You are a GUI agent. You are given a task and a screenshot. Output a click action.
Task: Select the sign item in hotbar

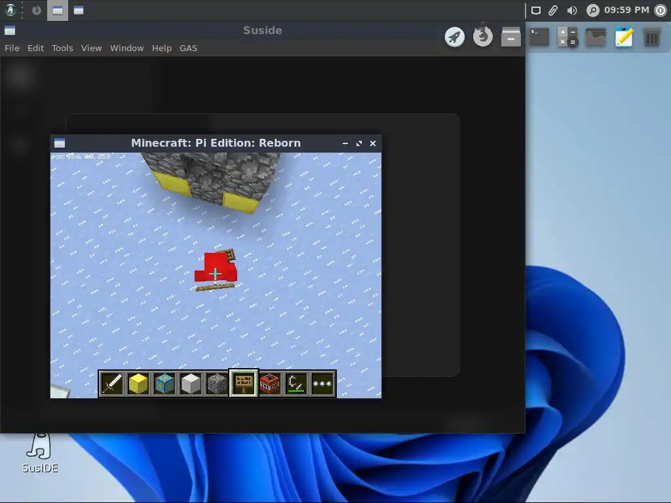244,384
